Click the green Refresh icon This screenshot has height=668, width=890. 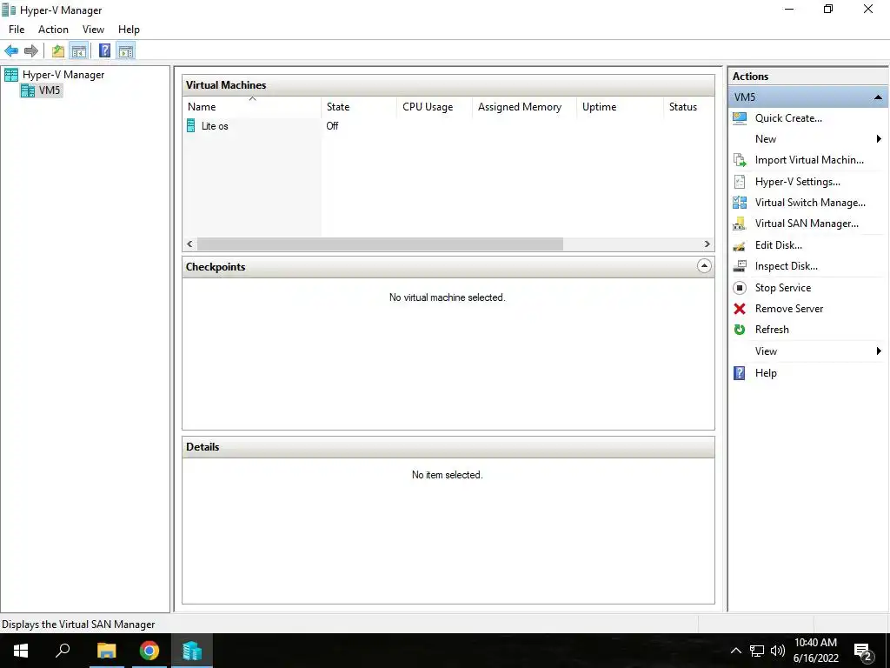coord(740,330)
